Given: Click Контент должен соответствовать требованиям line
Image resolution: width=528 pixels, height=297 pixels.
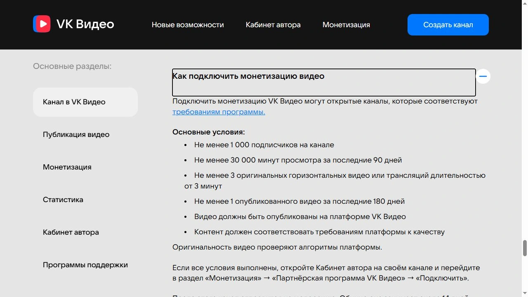Looking at the screenshot, I should click(319, 232).
